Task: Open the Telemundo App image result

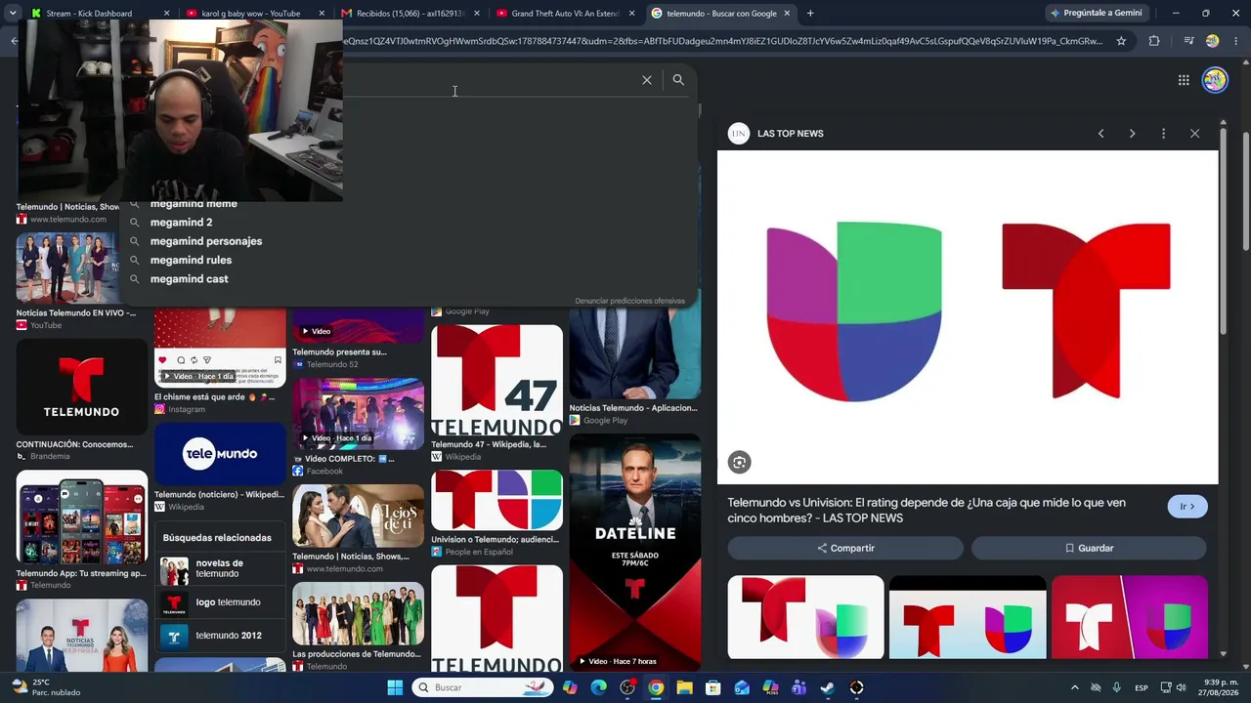Action: (82, 517)
